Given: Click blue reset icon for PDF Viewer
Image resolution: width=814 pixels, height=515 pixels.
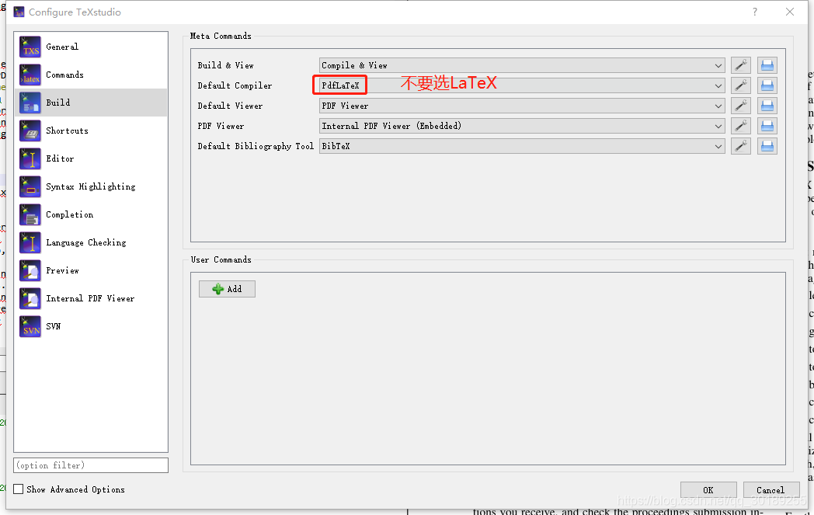Looking at the screenshot, I should click(x=767, y=126).
